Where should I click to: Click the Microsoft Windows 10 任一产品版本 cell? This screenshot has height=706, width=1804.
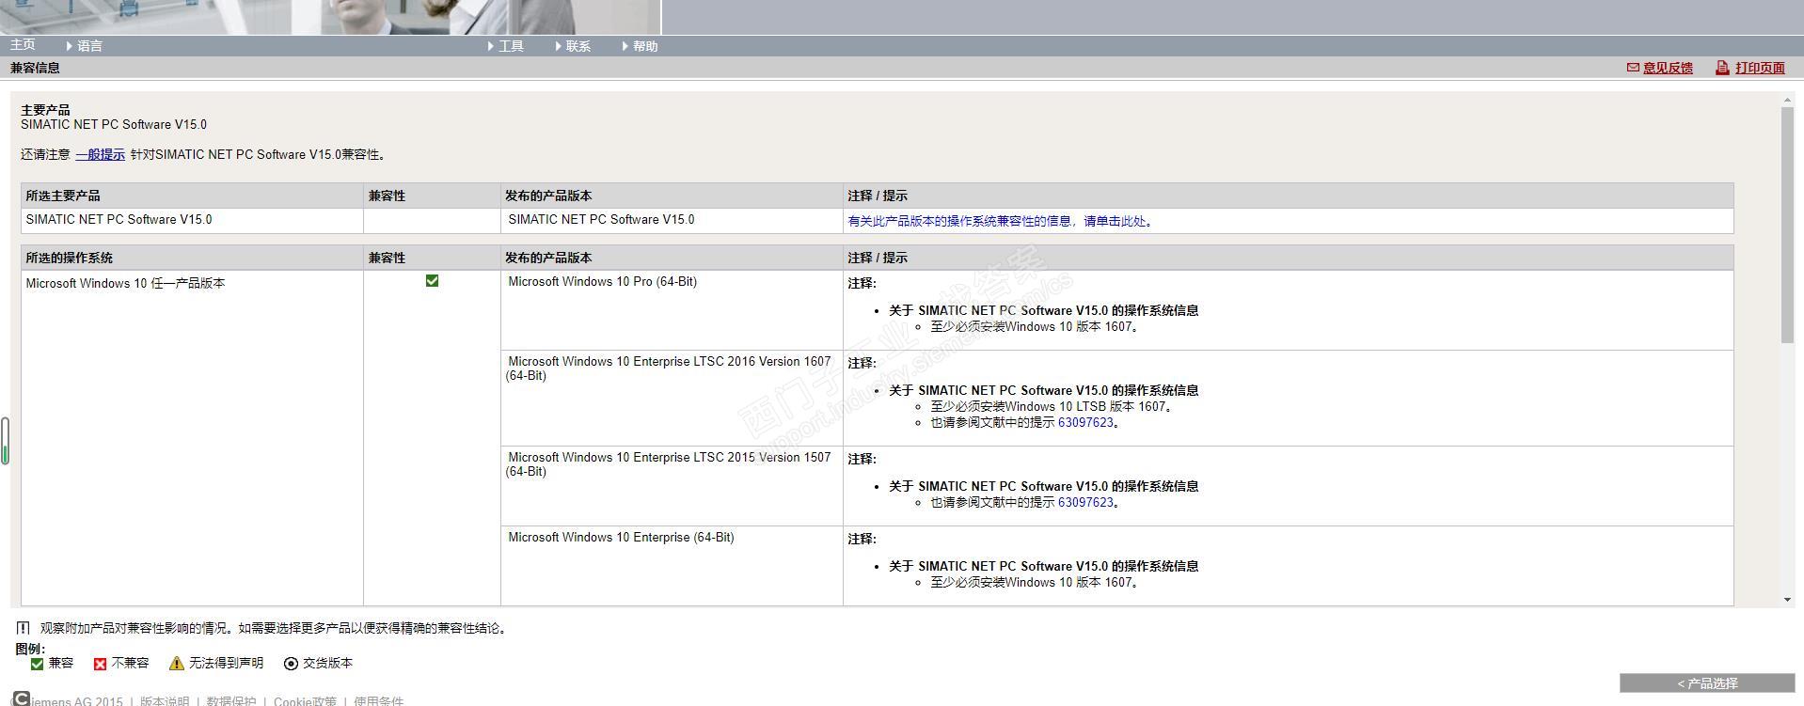[192, 438]
